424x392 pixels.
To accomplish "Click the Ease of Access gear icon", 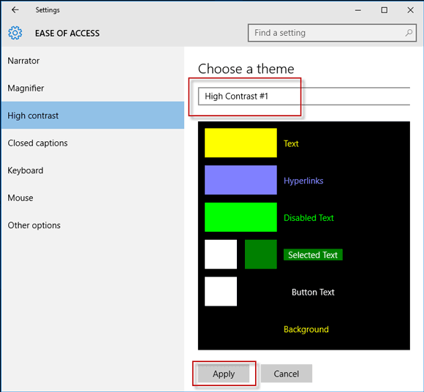I will pyautogui.click(x=15, y=33).
